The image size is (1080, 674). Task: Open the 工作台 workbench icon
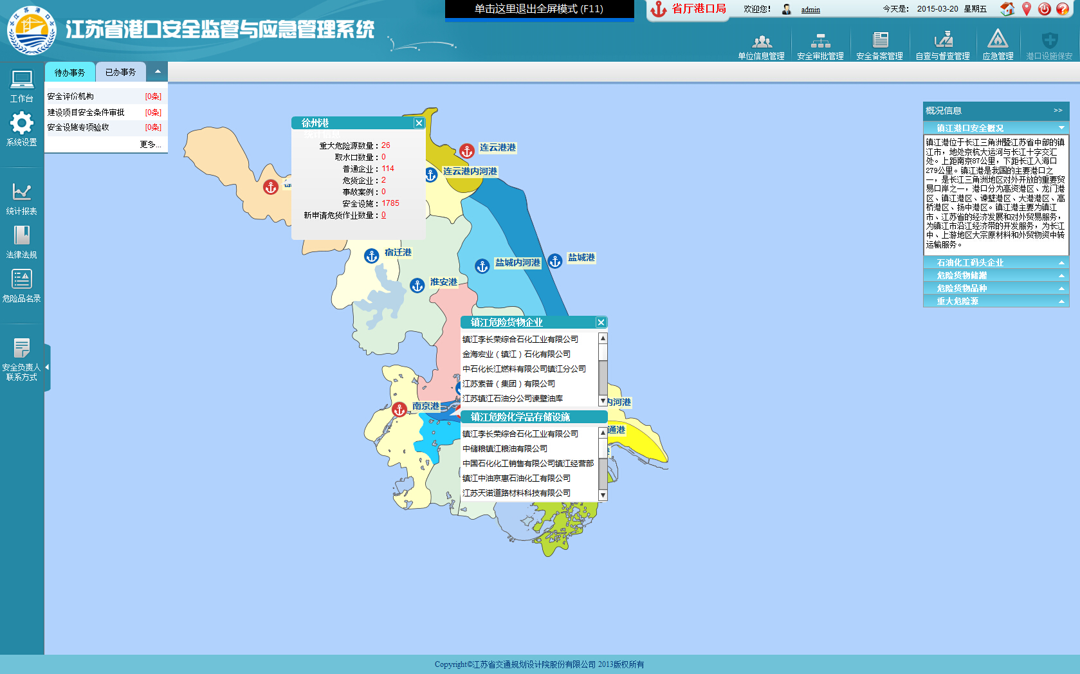pos(21,80)
